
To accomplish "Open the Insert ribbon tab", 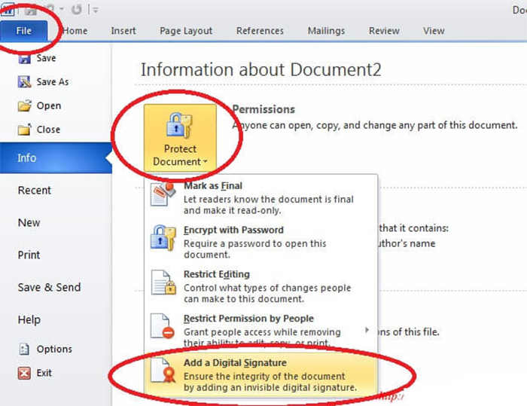I will click(x=123, y=31).
